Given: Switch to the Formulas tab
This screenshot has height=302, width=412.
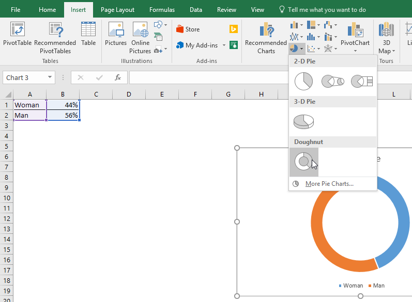Looking at the screenshot, I should click(x=162, y=10).
